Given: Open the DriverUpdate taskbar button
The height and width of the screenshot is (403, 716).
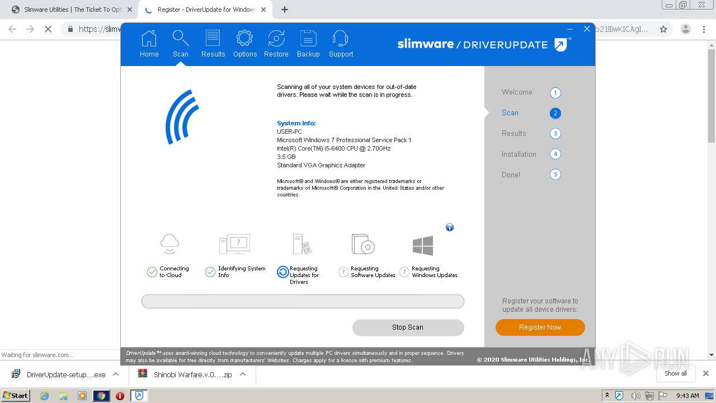Looking at the screenshot, I should [139, 396].
